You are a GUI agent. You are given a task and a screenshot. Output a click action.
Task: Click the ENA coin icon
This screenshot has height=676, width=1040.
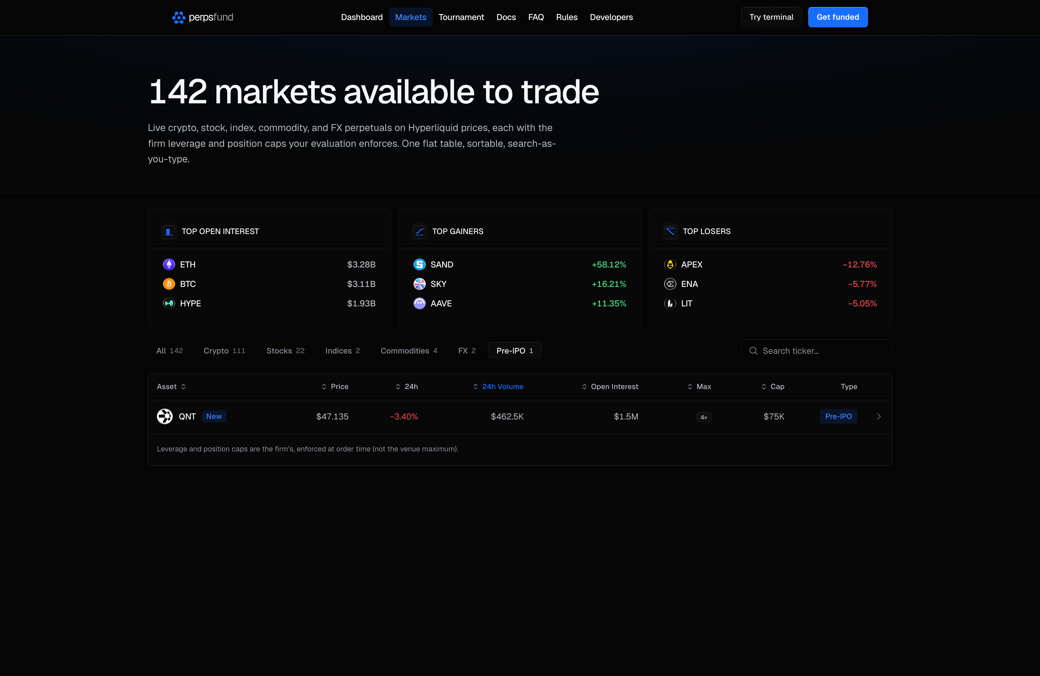[670, 284]
